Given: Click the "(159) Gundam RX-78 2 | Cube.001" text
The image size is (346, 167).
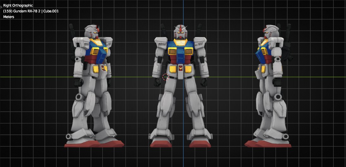Looking at the screenshot, I should (x=31, y=11).
